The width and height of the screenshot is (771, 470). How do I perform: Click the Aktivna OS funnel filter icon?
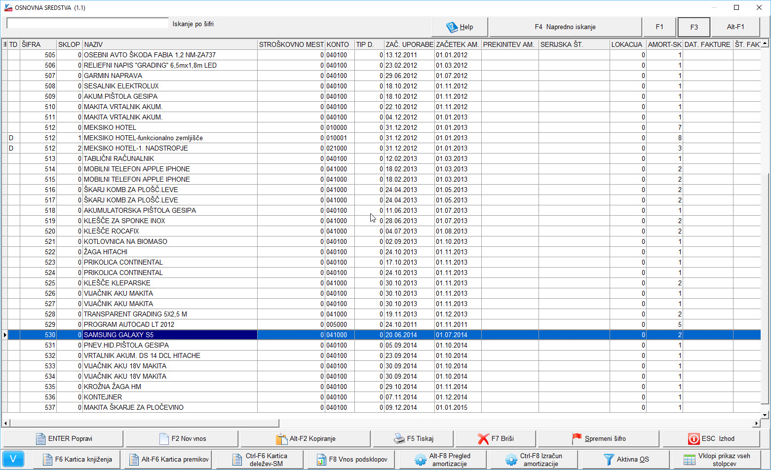(x=609, y=460)
